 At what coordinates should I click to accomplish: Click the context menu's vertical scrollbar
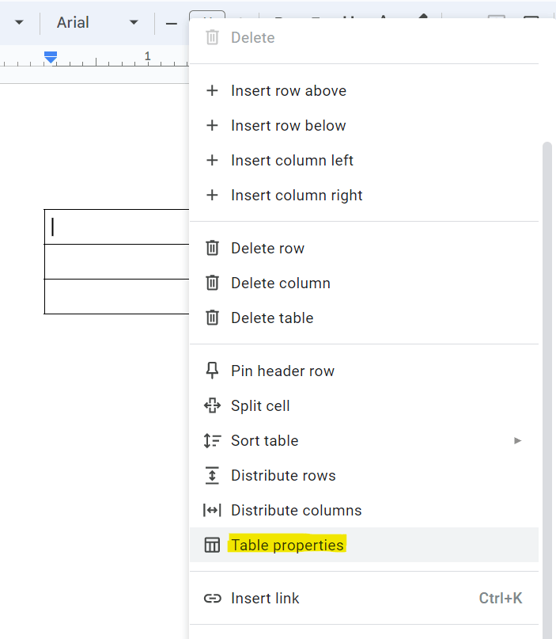[547, 317]
